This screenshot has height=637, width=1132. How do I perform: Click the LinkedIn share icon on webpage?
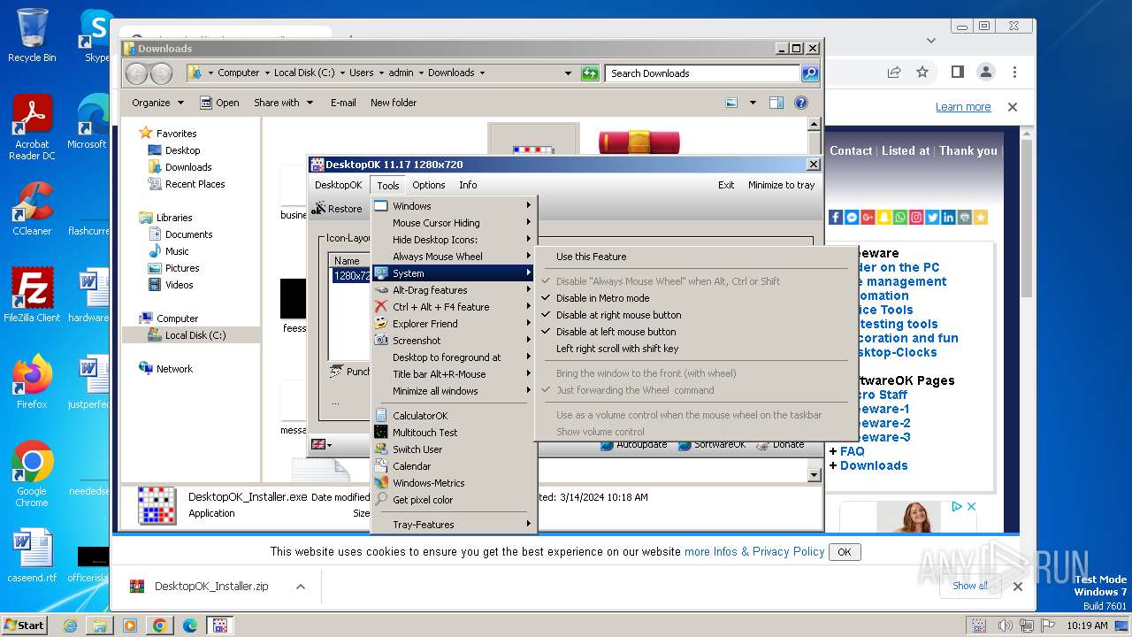[948, 217]
